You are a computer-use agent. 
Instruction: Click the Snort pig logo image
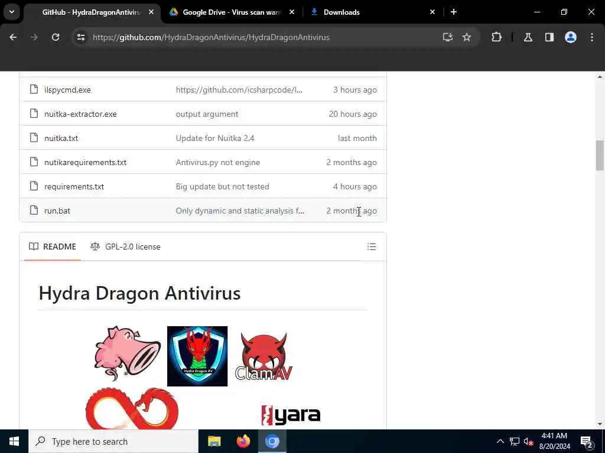[128, 354]
